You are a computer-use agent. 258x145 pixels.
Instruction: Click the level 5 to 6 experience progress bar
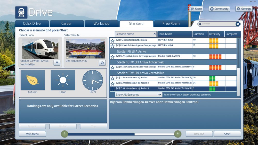[121, 134]
